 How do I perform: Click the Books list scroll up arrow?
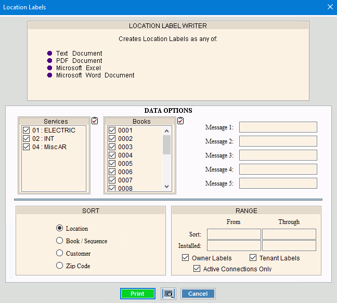tap(166, 131)
